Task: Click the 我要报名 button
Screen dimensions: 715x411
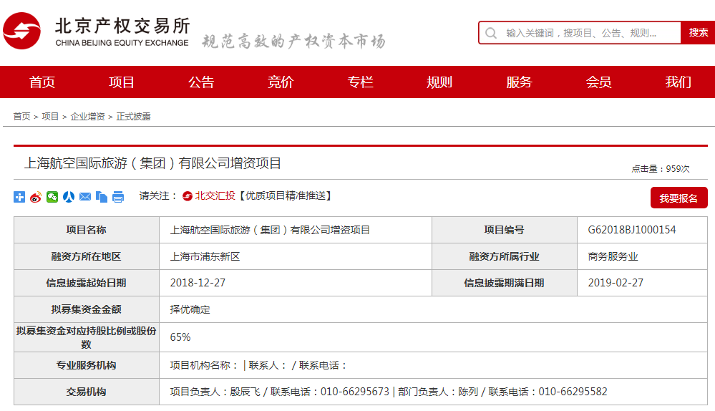Action: pos(678,198)
